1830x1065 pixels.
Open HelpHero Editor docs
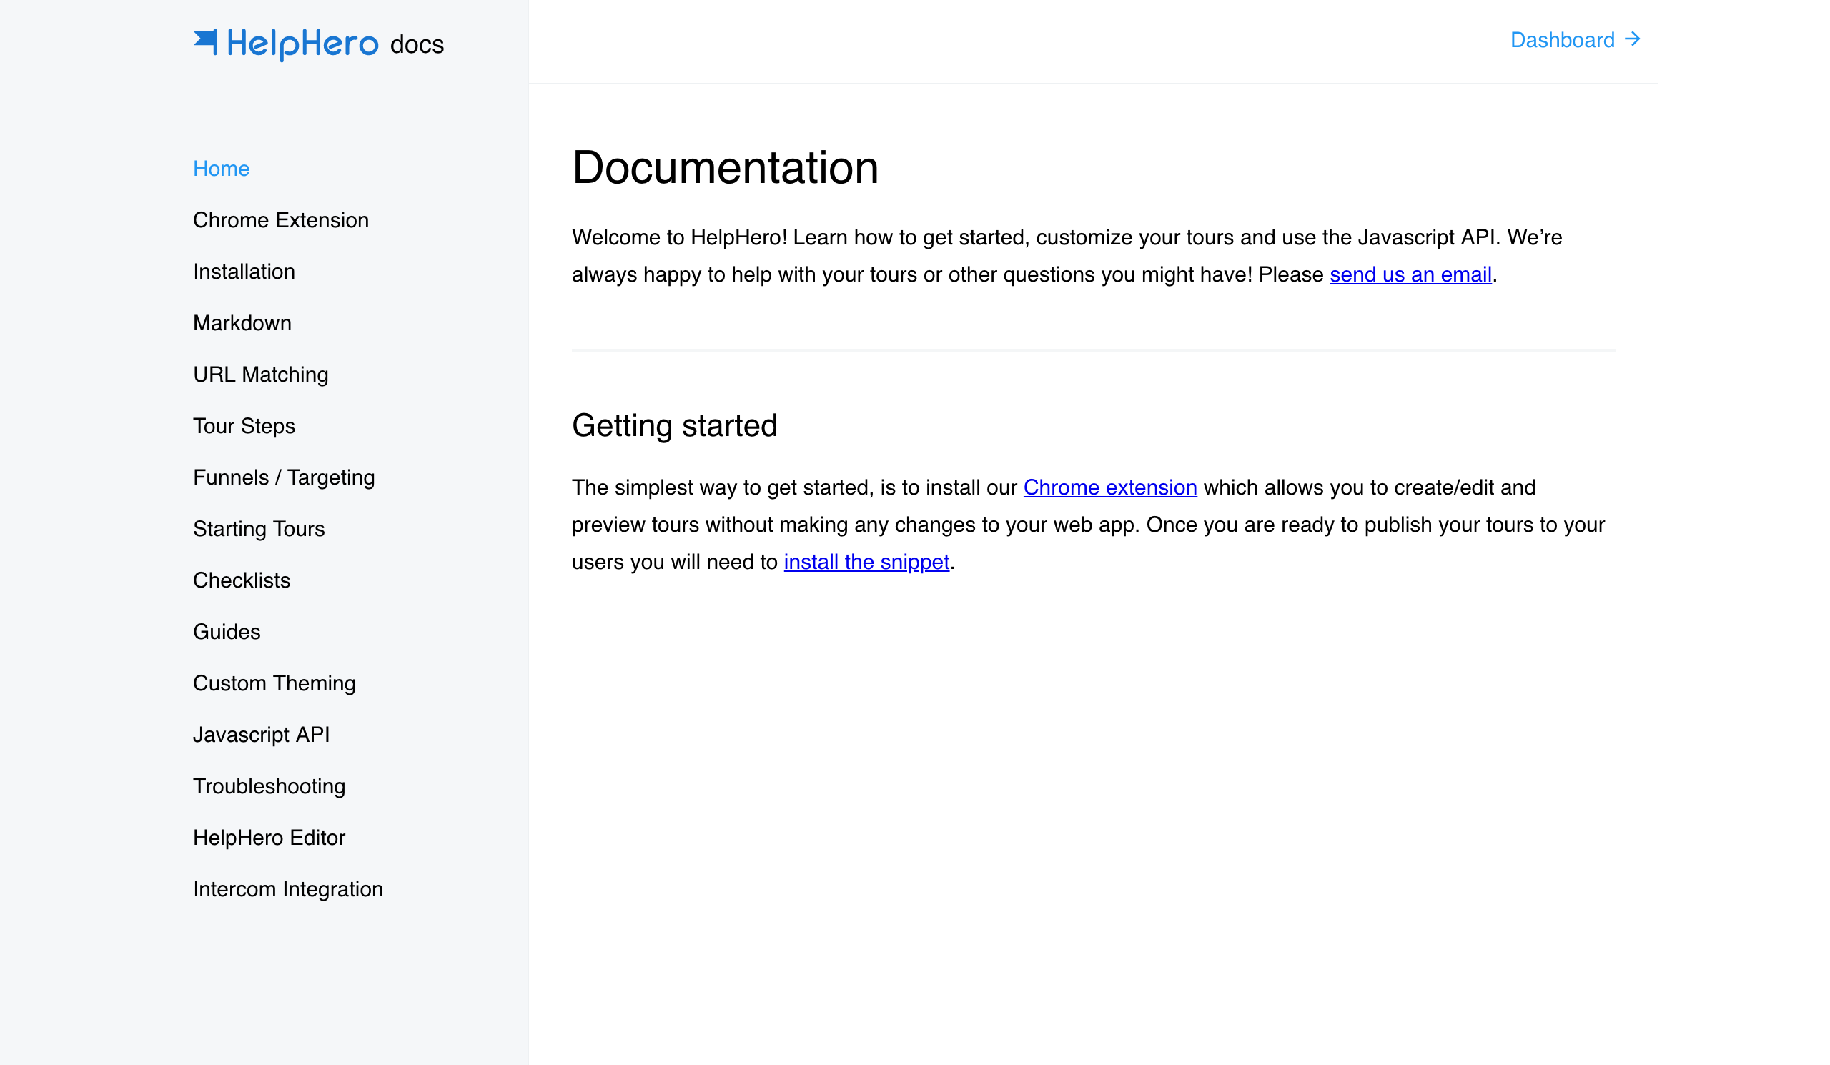pyautogui.click(x=269, y=838)
